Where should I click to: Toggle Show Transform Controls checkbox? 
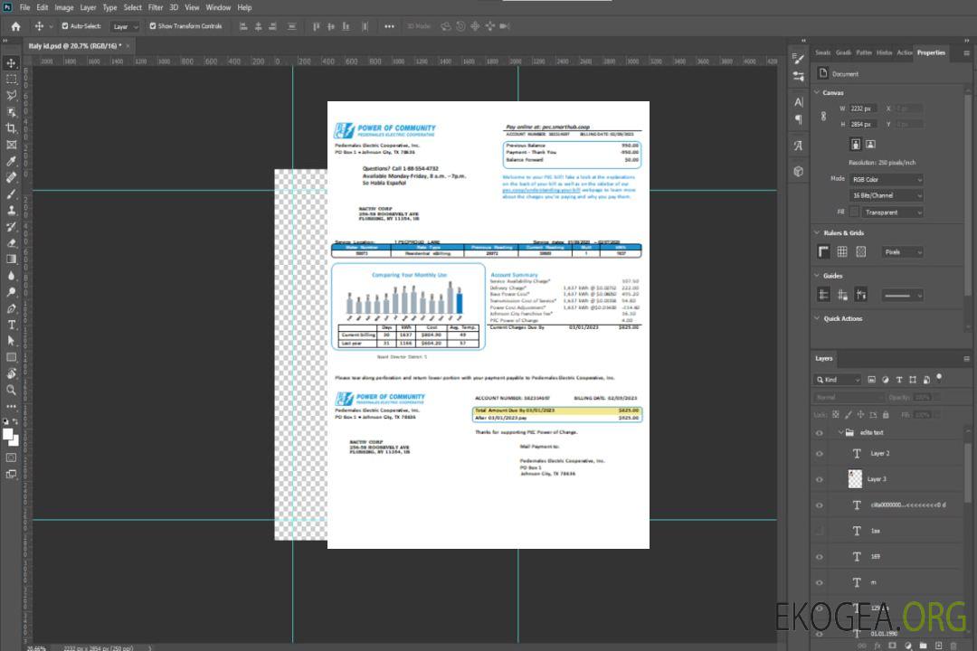coord(153,26)
